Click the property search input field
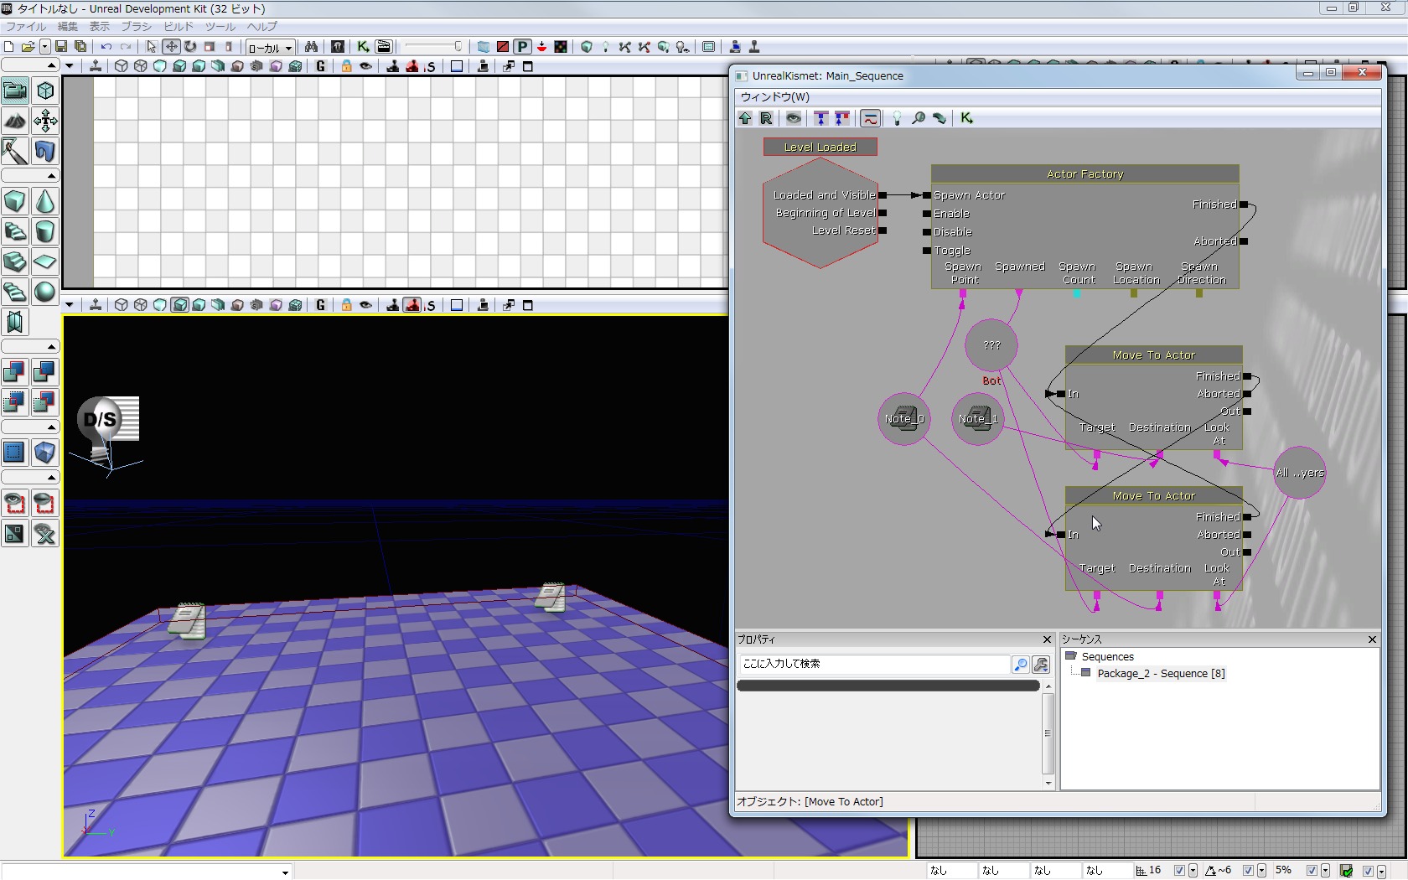The width and height of the screenshot is (1408, 880). click(x=873, y=664)
